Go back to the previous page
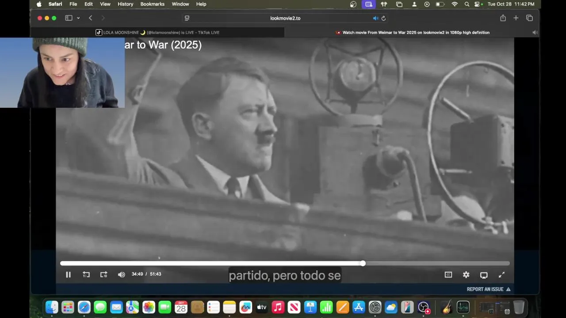Screen dimensions: 566x318 click(x=90, y=18)
